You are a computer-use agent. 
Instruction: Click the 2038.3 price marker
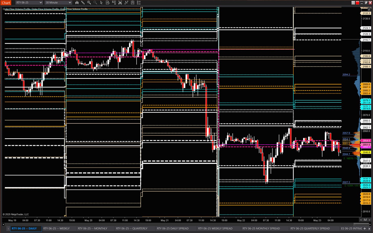coord(366,166)
